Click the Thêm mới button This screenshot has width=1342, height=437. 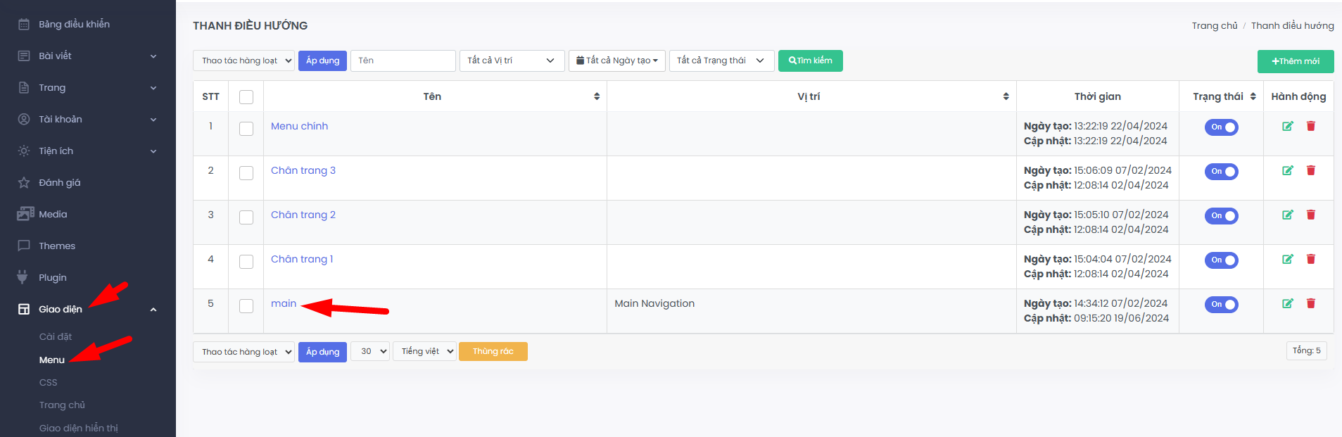1296,61
